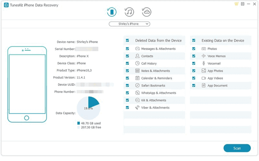This screenshot has height=161, width=259.
Task: Click the Voicemail microphone icon
Action: click(x=204, y=63)
